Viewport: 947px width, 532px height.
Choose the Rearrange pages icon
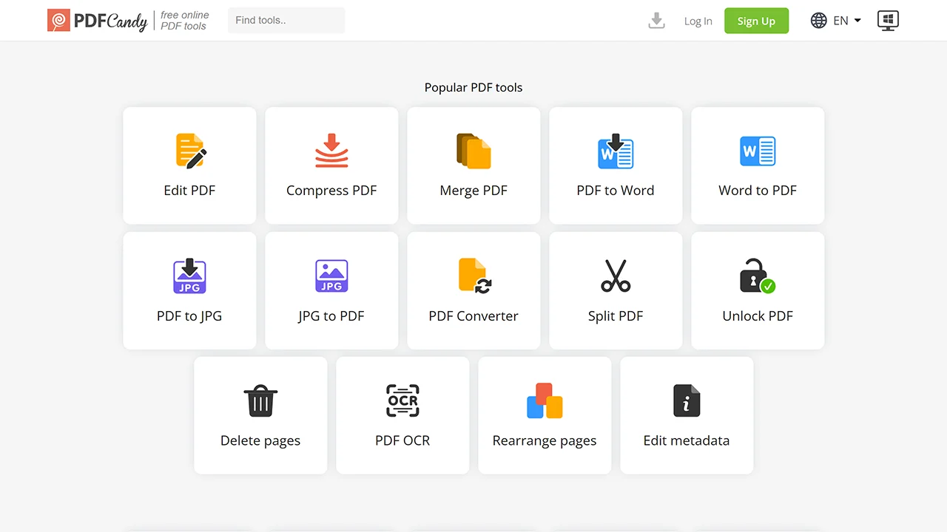[545, 401]
